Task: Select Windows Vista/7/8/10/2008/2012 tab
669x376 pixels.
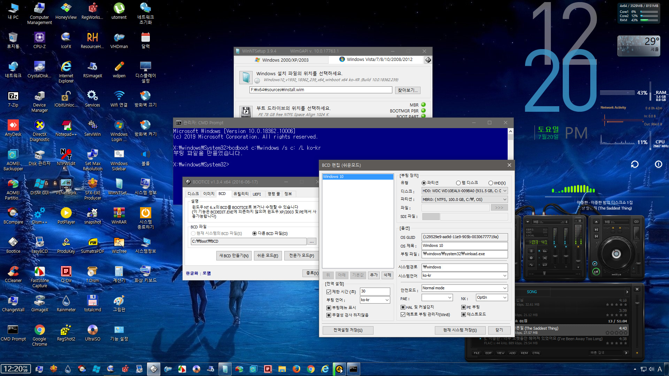Action: [376, 60]
